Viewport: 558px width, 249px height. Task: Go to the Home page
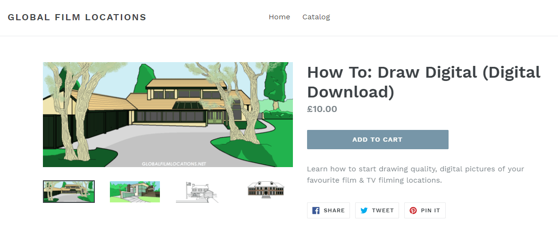click(279, 17)
